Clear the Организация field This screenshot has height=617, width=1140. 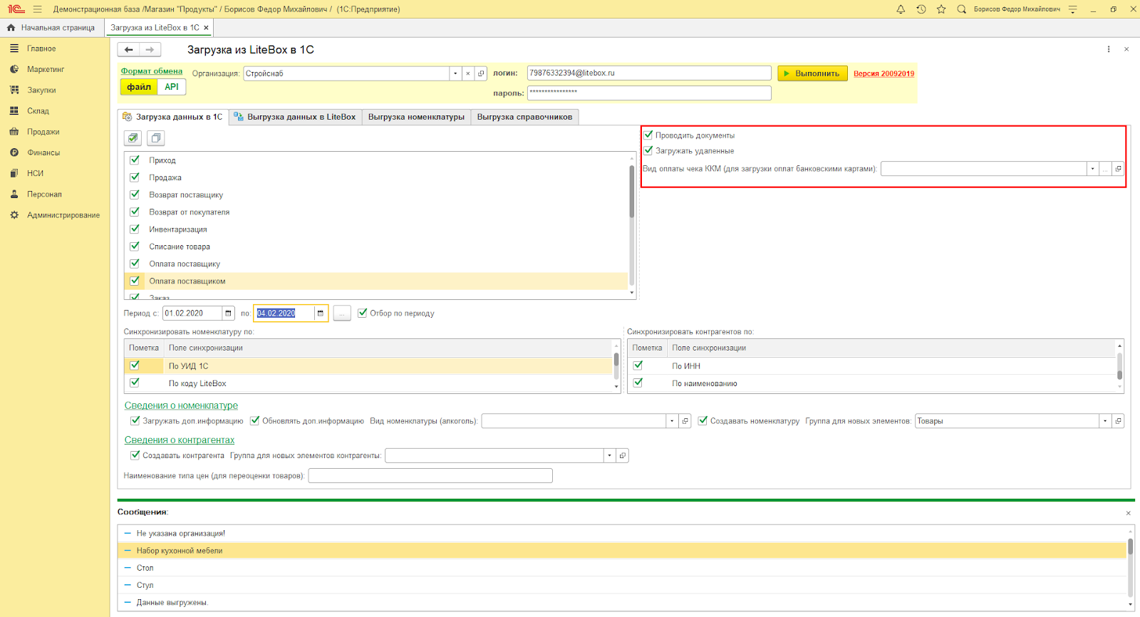coord(468,73)
